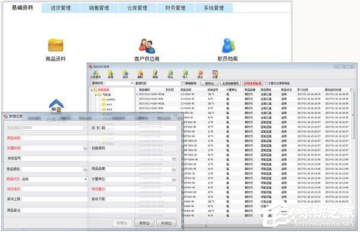This screenshot has width=360, height=232.
Task: Sort by the 最后修改时间 column header
Action: pos(334,90)
